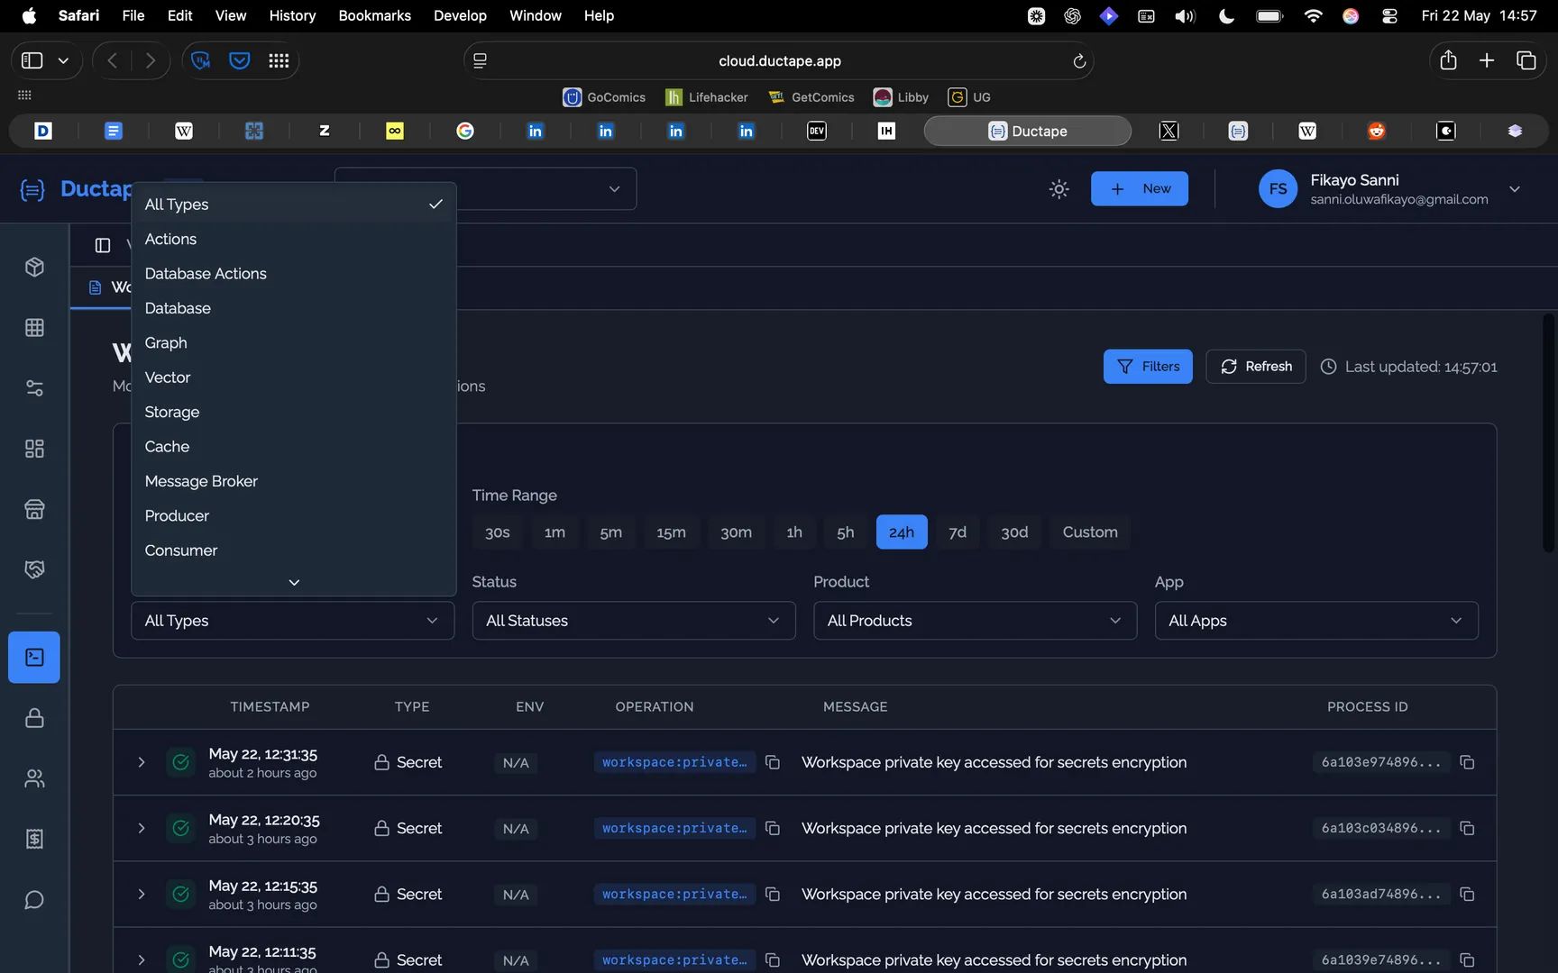This screenshot has height=973, width=1558.
Task: Open the All Statuses dropdown
Action: click(x=634, y=621)
